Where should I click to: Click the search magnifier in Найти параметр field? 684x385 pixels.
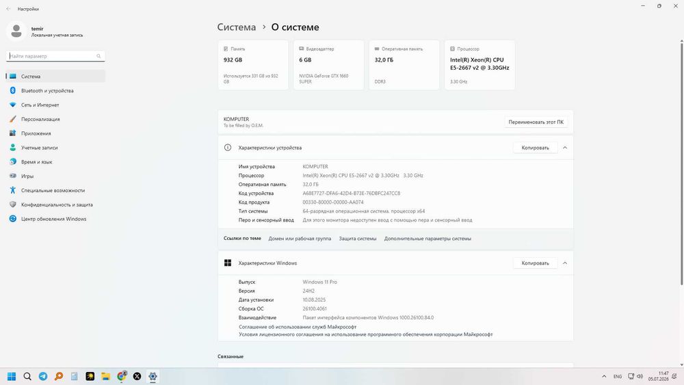tap(98, 56)
